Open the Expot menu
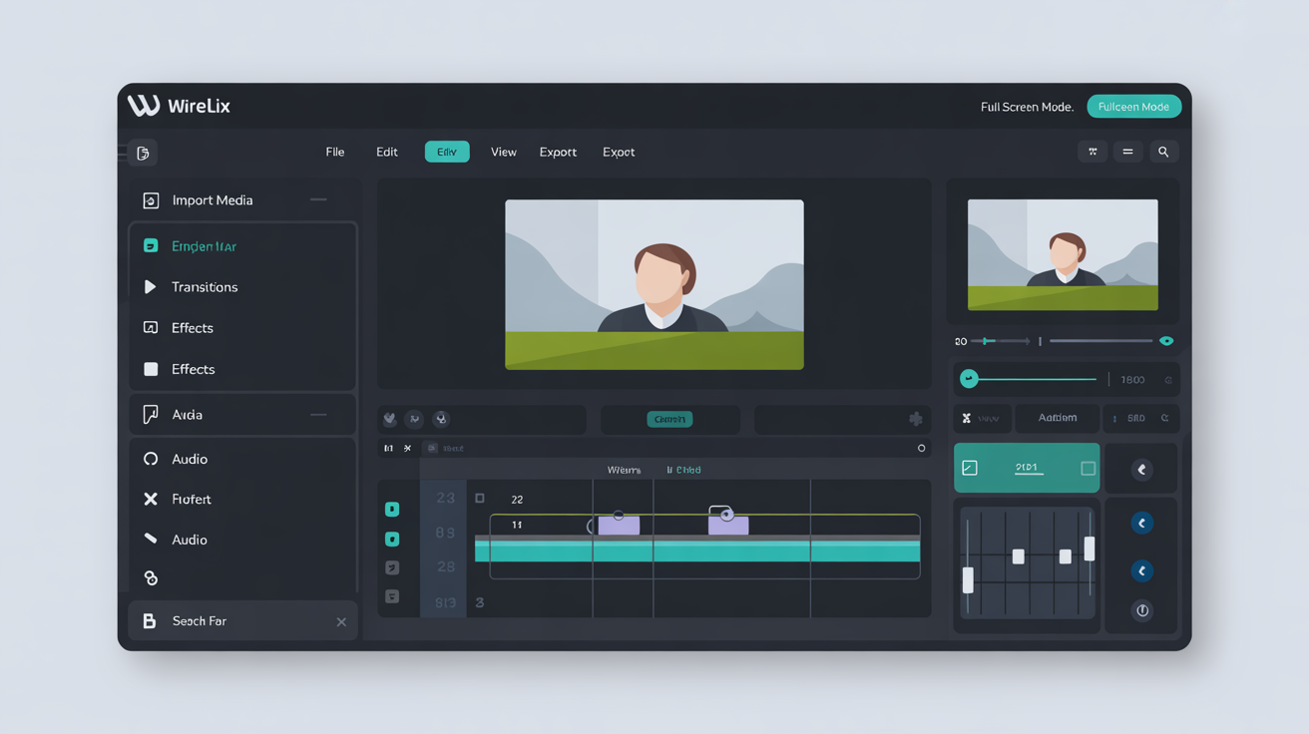The image size is (1309, 734). coord(619,152)
